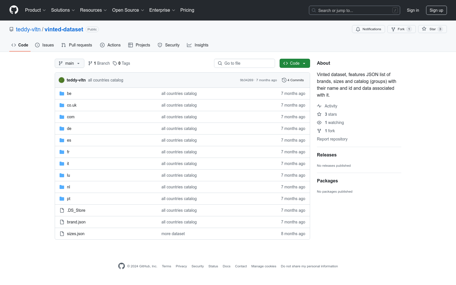
Task: Focus the Go to file input
Action: tap(245, 63)
